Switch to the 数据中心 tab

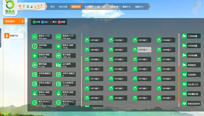(x=127, y=6)
